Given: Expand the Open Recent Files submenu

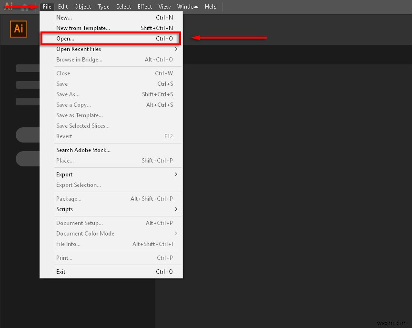Looking at the screenshot, I should [78, 49].
